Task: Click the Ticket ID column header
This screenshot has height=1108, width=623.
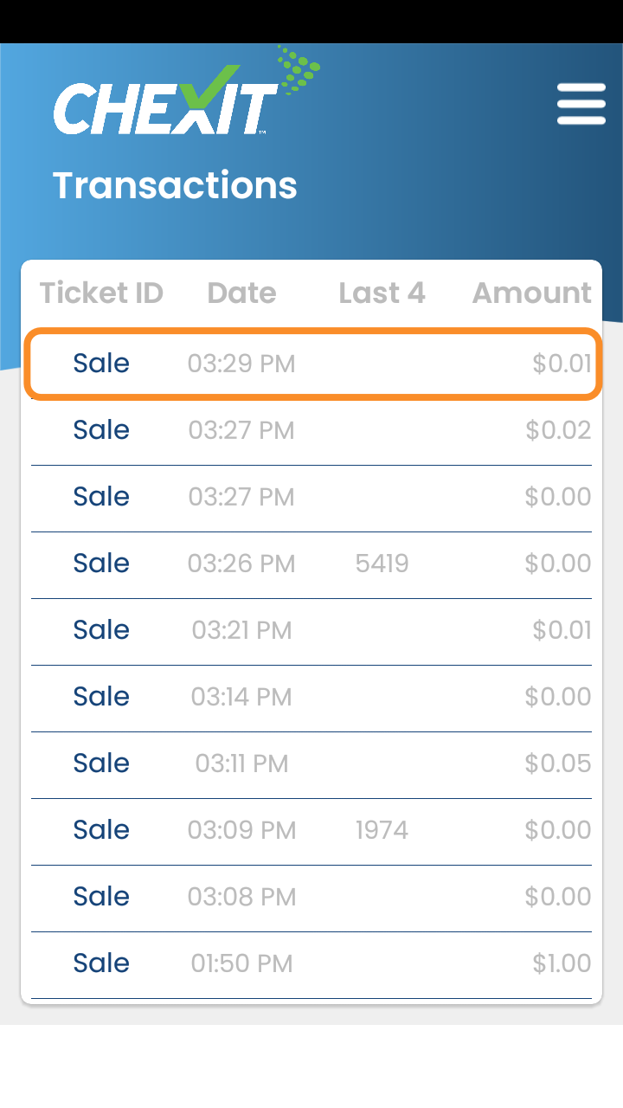Action: (101, 293)
